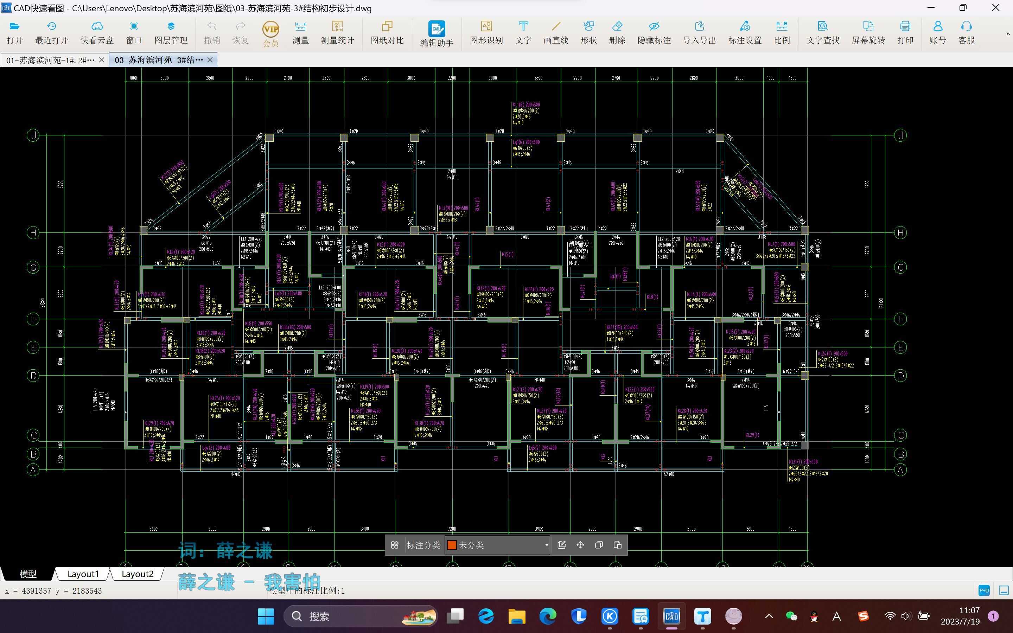Click the status bar panel icon at right
Image resolution: width=1013 pixels, height=633 pixels.
coord(1004,591)
